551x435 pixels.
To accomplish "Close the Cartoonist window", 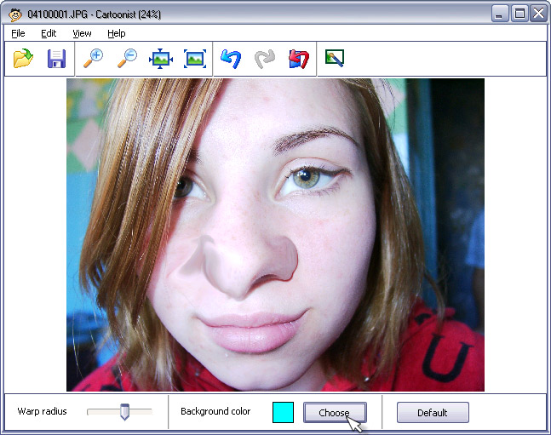I will tap(538, 14).
